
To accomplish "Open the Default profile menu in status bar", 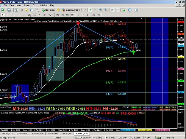I will point(58,138).
